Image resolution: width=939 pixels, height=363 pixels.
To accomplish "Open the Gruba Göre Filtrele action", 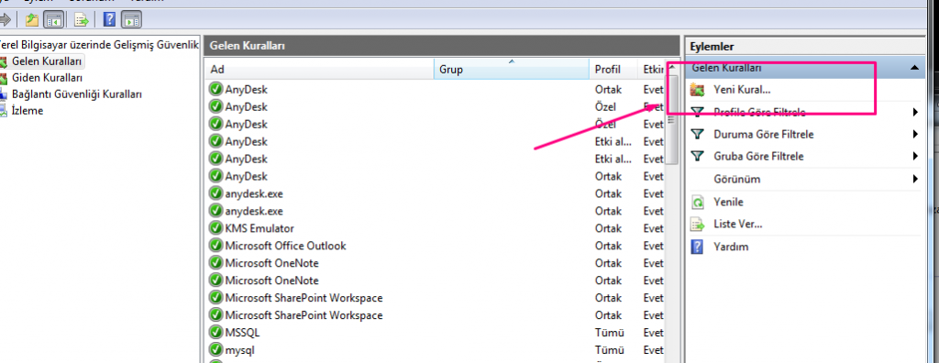I will tap(758, 157).
